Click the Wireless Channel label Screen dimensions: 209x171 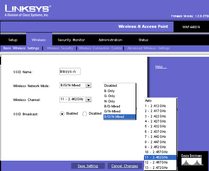coord(27,100)
